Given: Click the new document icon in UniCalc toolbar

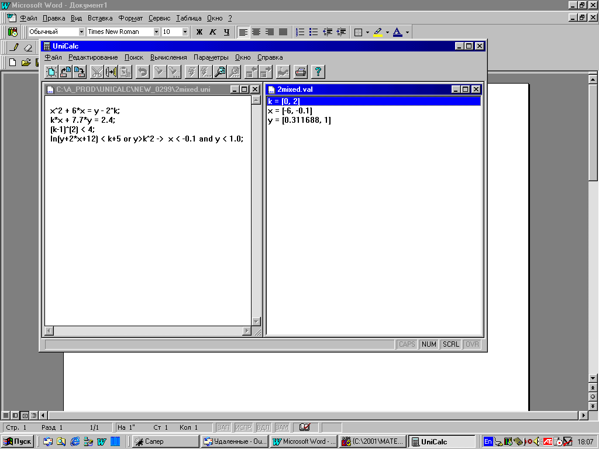Looking at the screenshot, I should 51,72.
